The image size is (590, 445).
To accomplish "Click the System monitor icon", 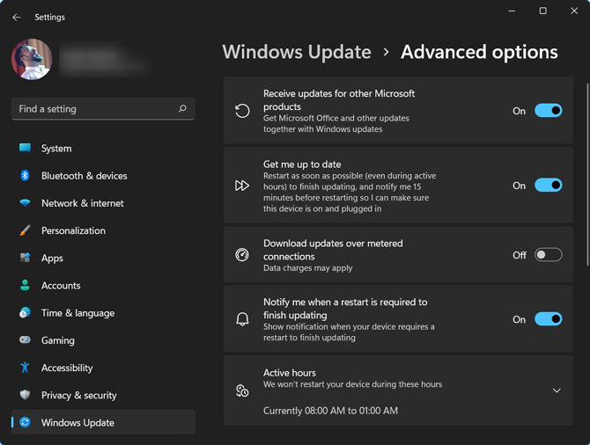I will 25,148.
